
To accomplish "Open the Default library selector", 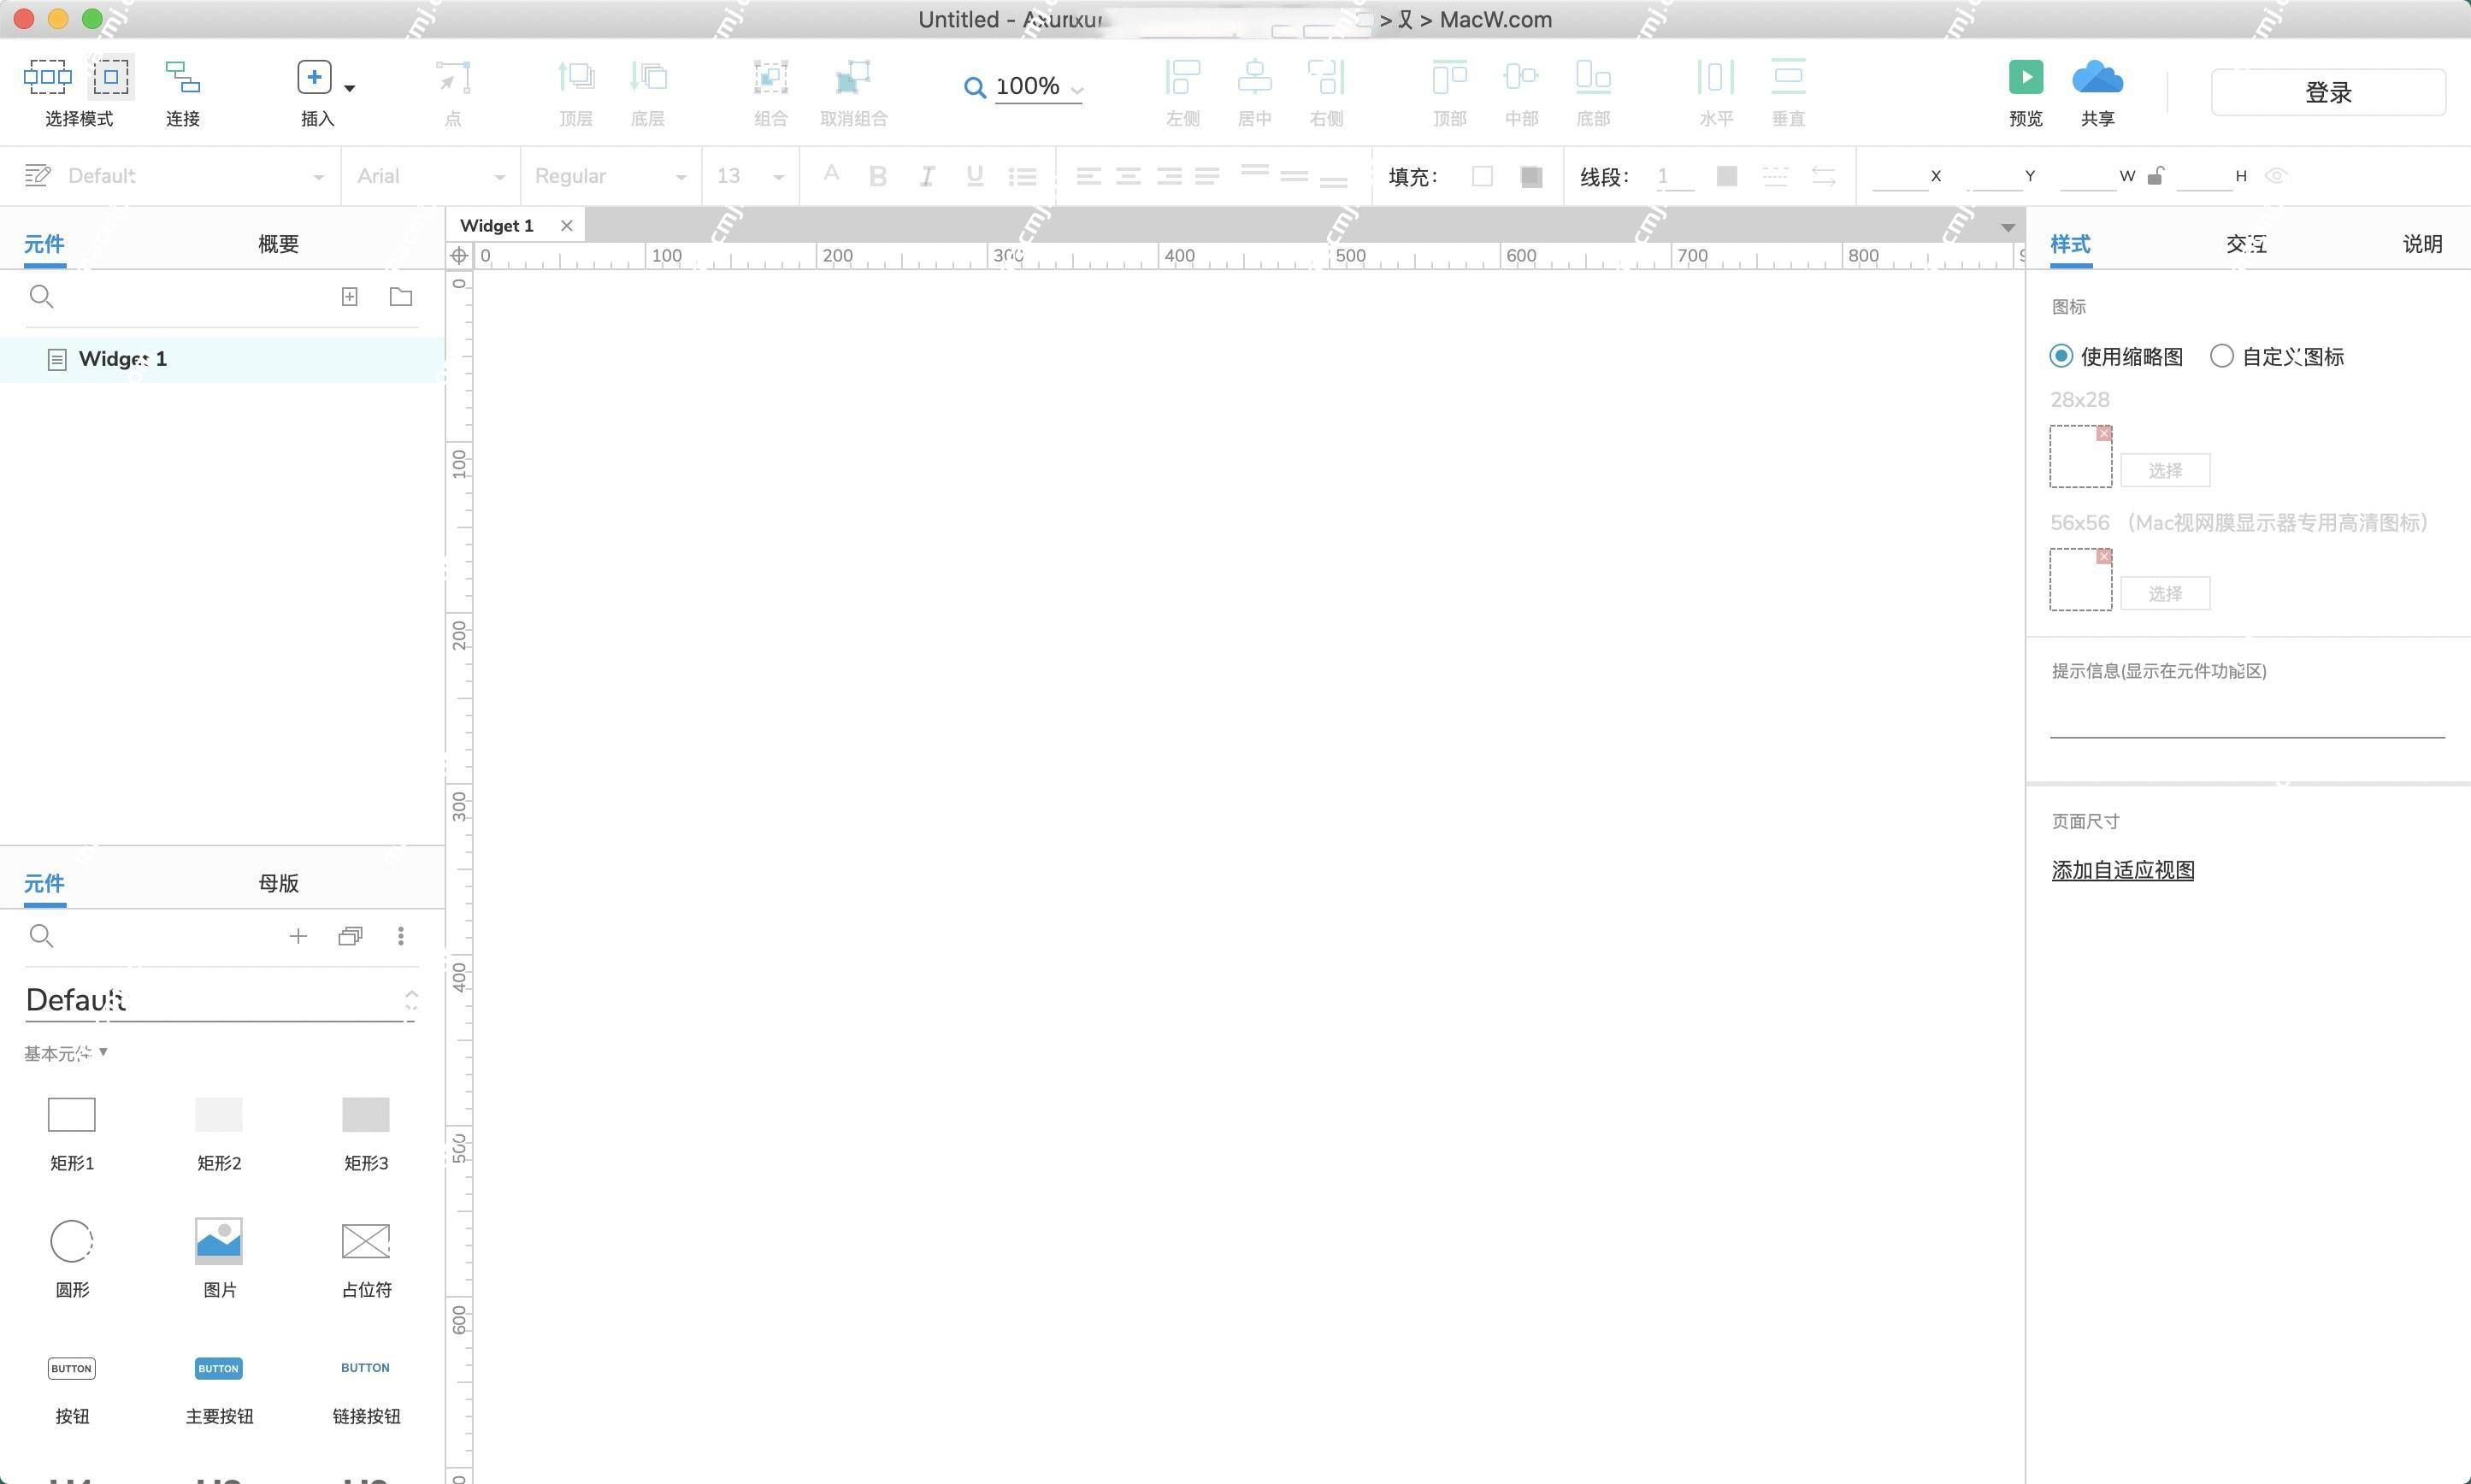I will coord(220,999).
